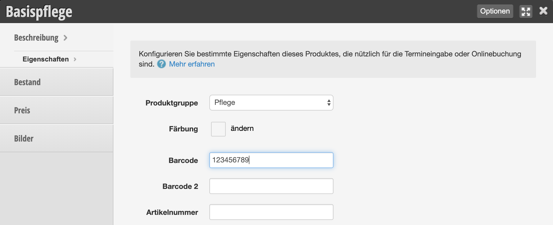The height and width of the screenshot is (225, 553).
Task: Open the Produktgruppe dropdown showing Pflege
Action: (271, 103)
